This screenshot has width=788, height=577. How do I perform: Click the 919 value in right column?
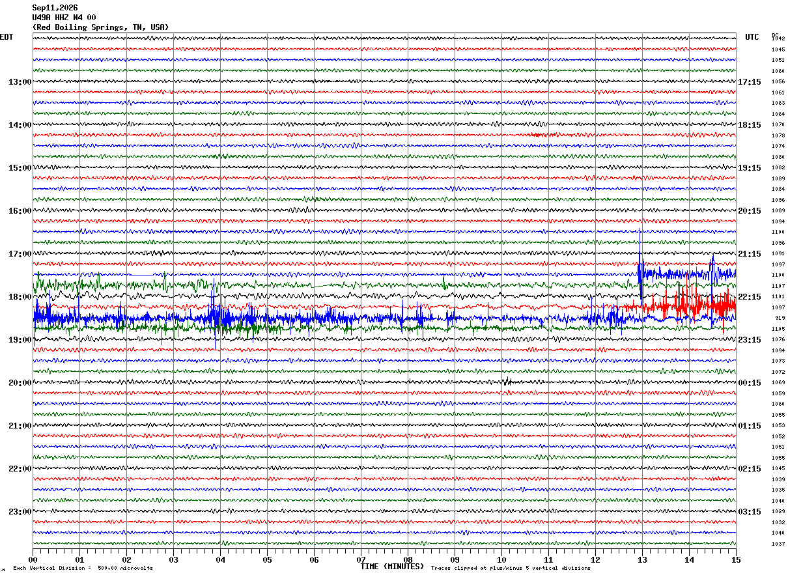(780, 318)
